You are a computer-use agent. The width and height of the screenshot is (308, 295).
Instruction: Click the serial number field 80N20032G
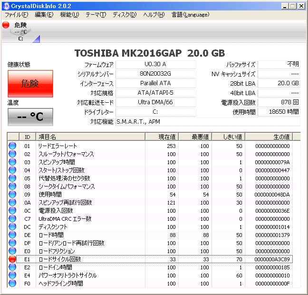156,74
